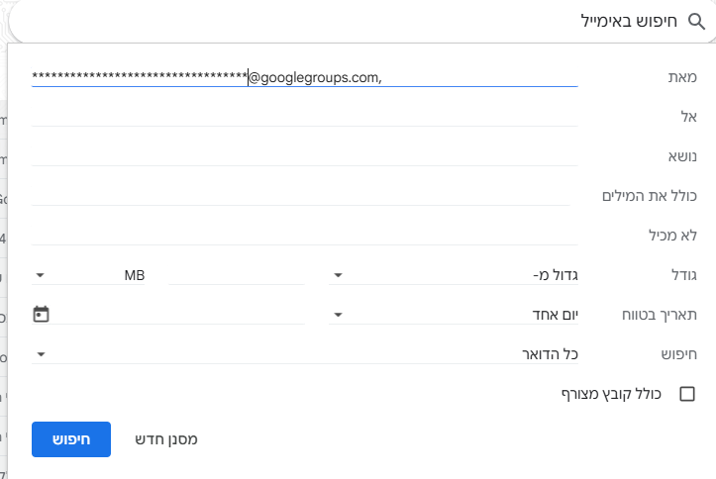Open the MB size unit dropdown
Image resolution: width=716 pixels, height=479 pixels.
click(91, 275)
